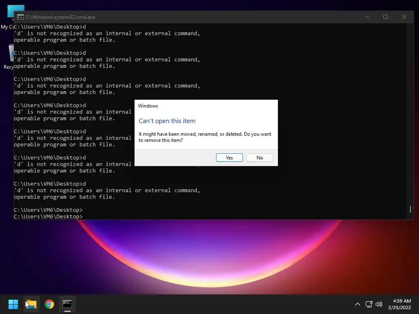Open the network status icon
The height and width of the screenshot is (314, 419).
369,304
